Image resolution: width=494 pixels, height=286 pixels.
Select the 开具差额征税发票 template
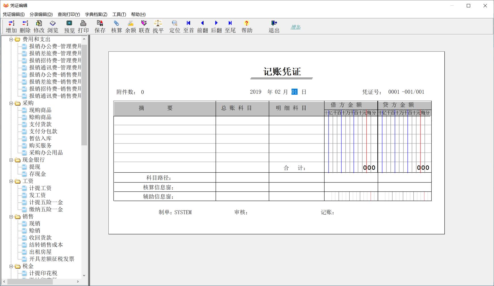click(52, 259)
